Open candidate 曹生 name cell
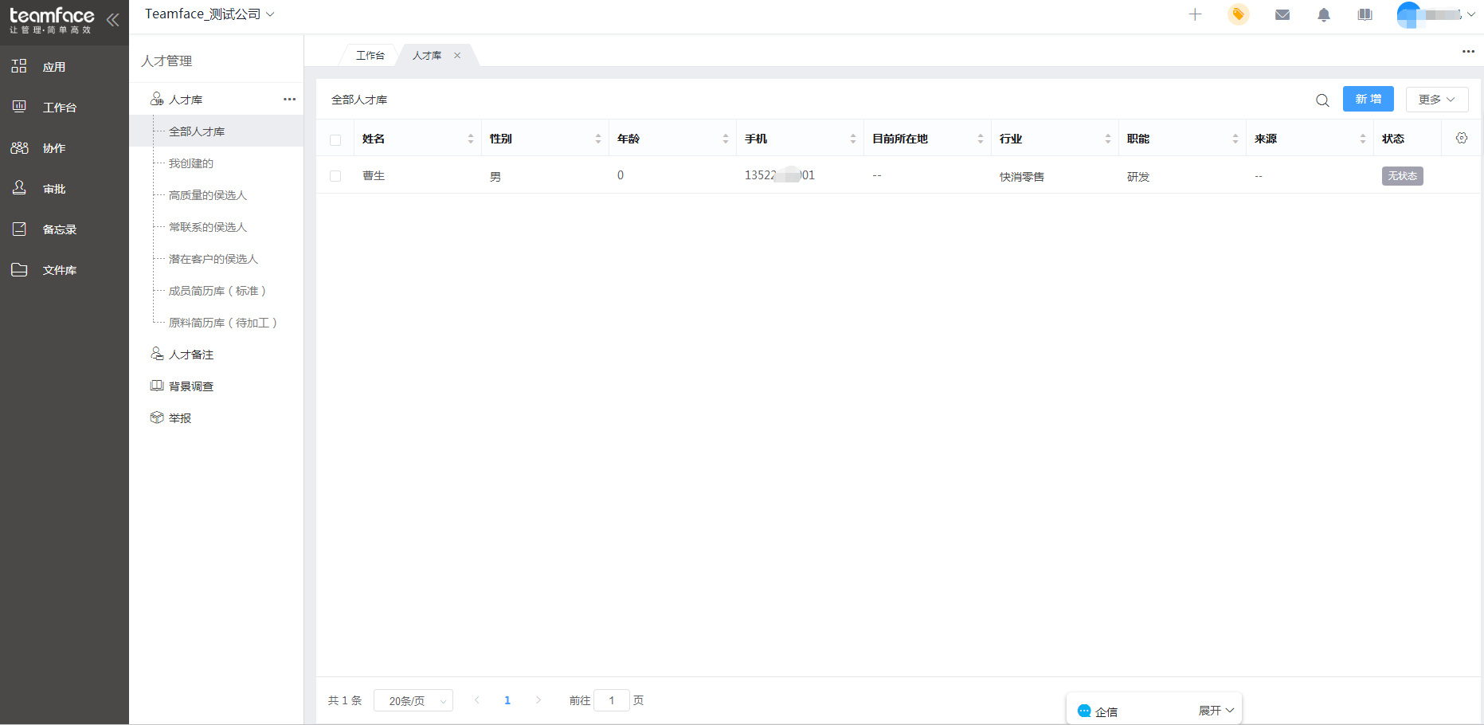Viewport: 1484px width, 725px height. point(374,176)
